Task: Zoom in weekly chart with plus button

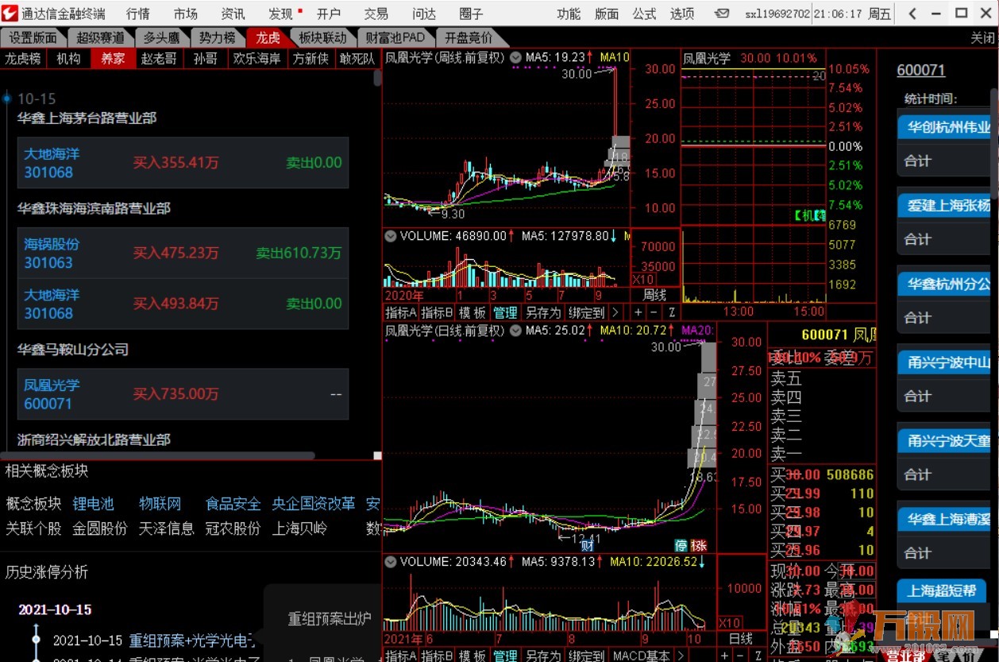Action: click(639, 312)
